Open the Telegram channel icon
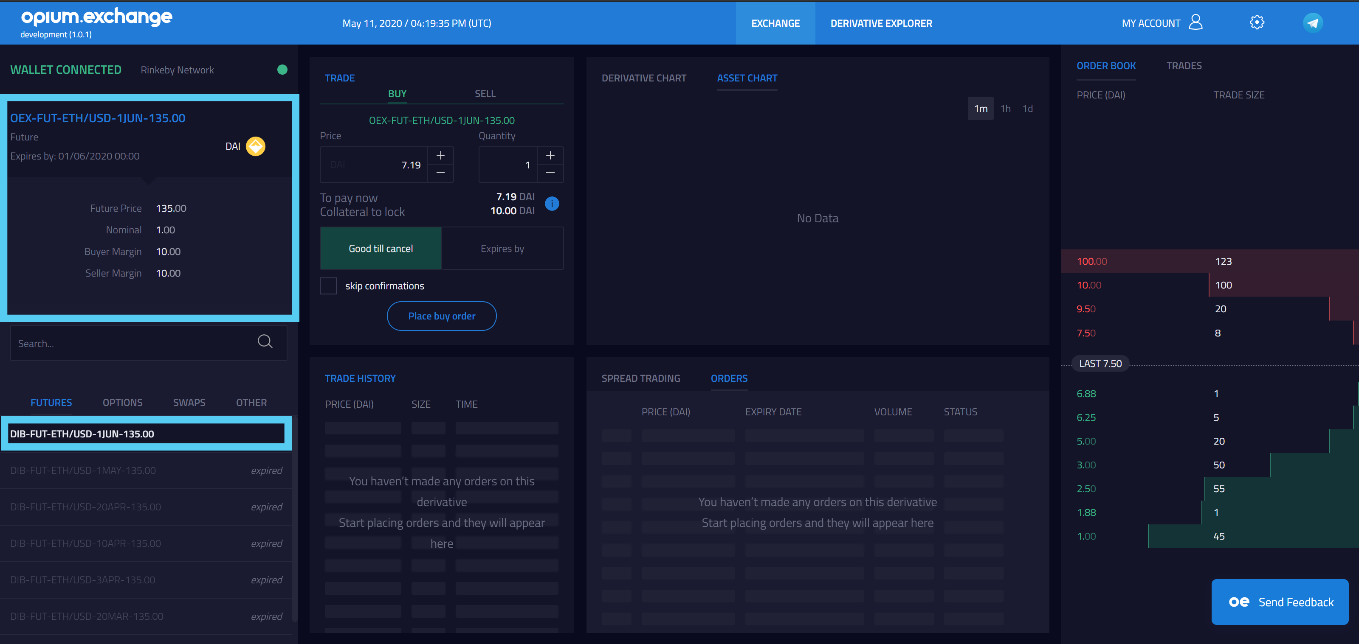Viewport: 1359px width, 644px height. pos(1313,22)
